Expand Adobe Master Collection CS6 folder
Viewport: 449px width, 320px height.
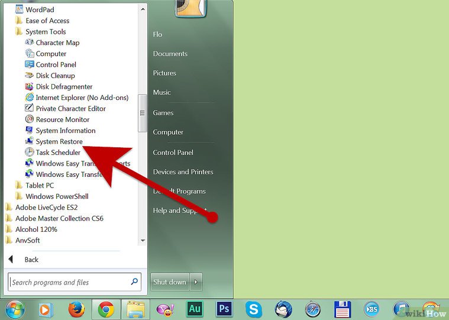point(54,218)
